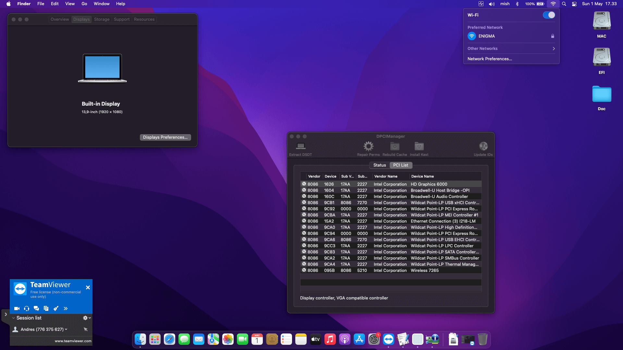The image size is (623, 350).
Task: Open the Go menu
Action: tap(84, 4)
